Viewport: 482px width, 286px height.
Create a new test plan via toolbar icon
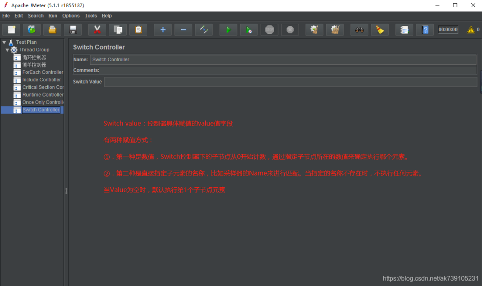coord(11,29)
